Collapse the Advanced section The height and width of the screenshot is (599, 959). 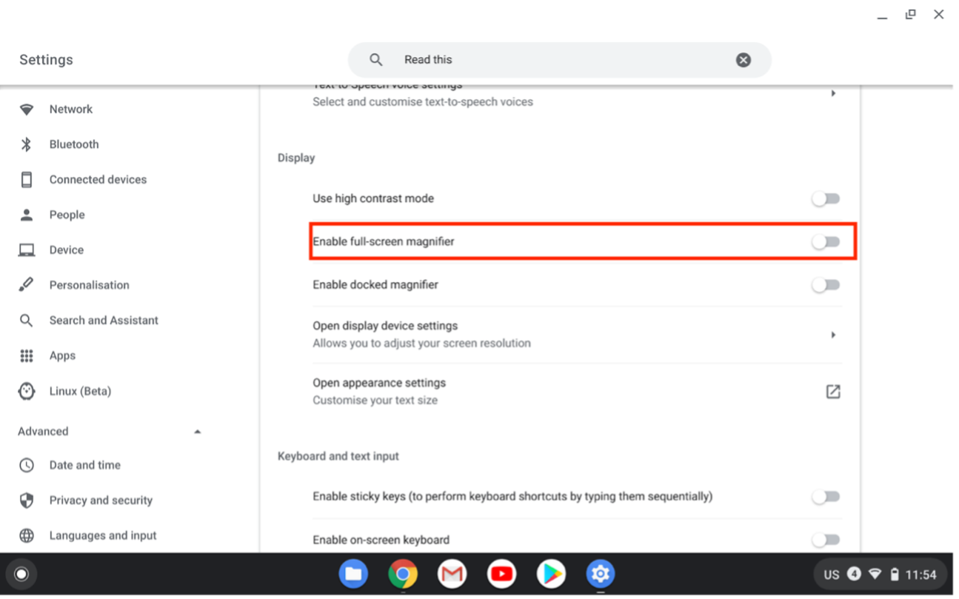pos(197,430)
